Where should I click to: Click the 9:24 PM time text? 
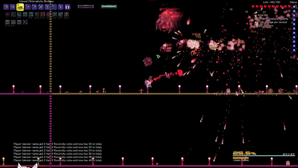coord(263,15)
